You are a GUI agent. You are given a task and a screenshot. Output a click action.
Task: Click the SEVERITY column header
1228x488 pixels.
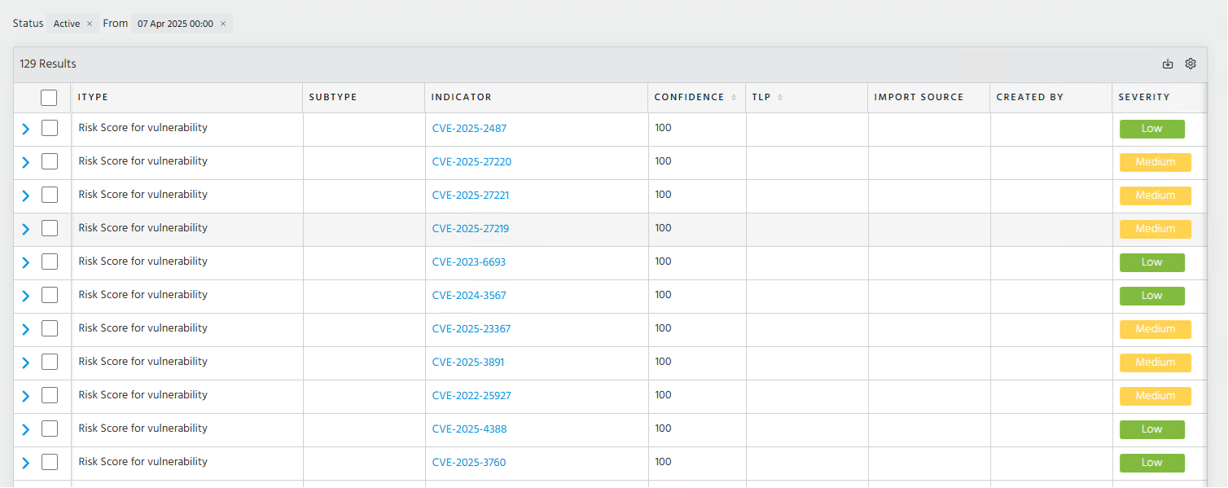point(1144,98)
